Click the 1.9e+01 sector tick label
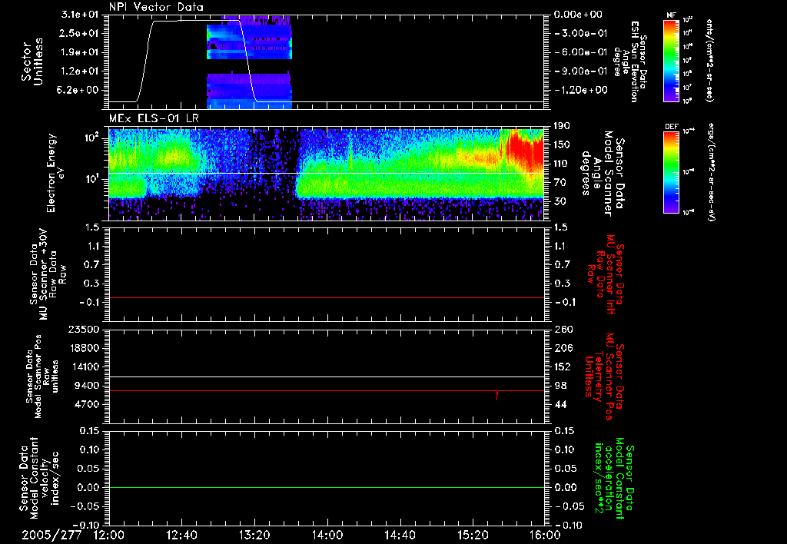The height and width of the screenshot is (544, 787). (80, 51)
